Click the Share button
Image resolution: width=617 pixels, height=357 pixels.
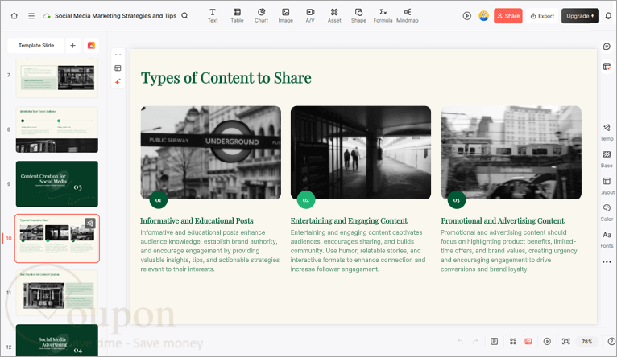(508, 16)
